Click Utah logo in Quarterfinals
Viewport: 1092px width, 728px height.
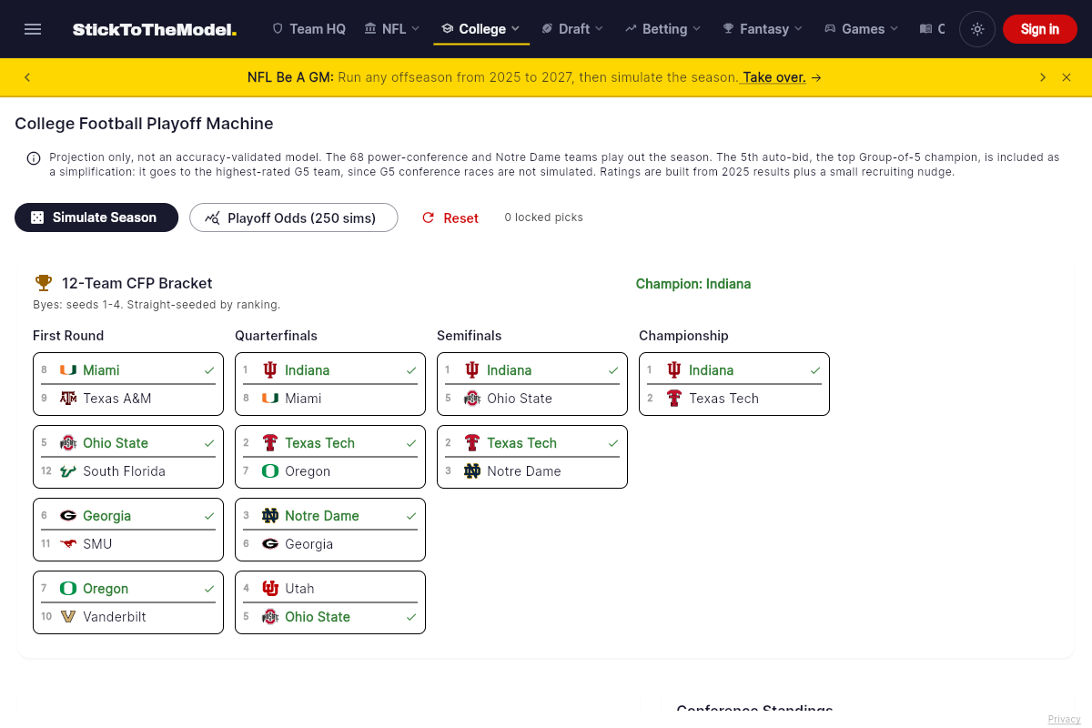point(270,589)
